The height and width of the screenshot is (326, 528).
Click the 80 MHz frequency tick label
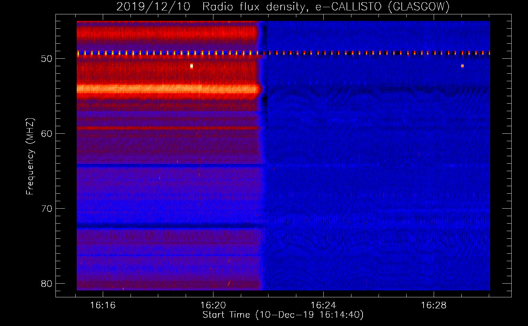tap(47, 284)
